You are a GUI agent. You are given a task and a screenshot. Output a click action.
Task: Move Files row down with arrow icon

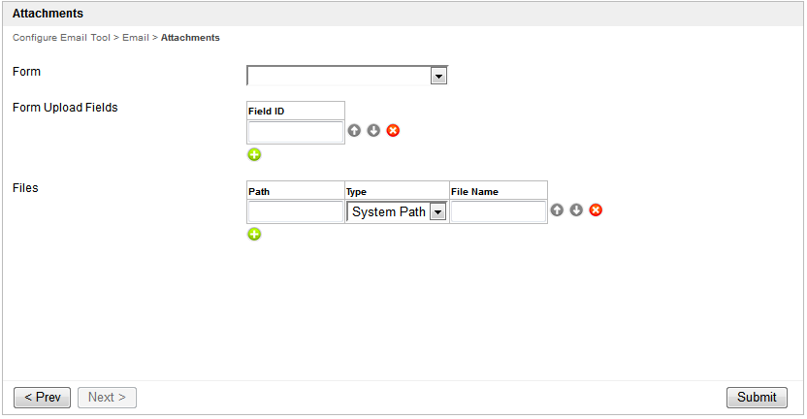tap(576, 210)
